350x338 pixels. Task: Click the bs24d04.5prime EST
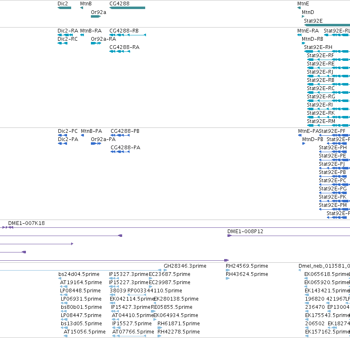[60, 278]
